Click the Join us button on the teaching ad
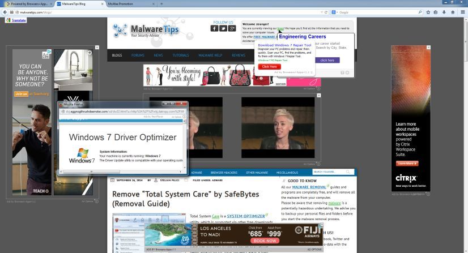 tap(21, 94)
